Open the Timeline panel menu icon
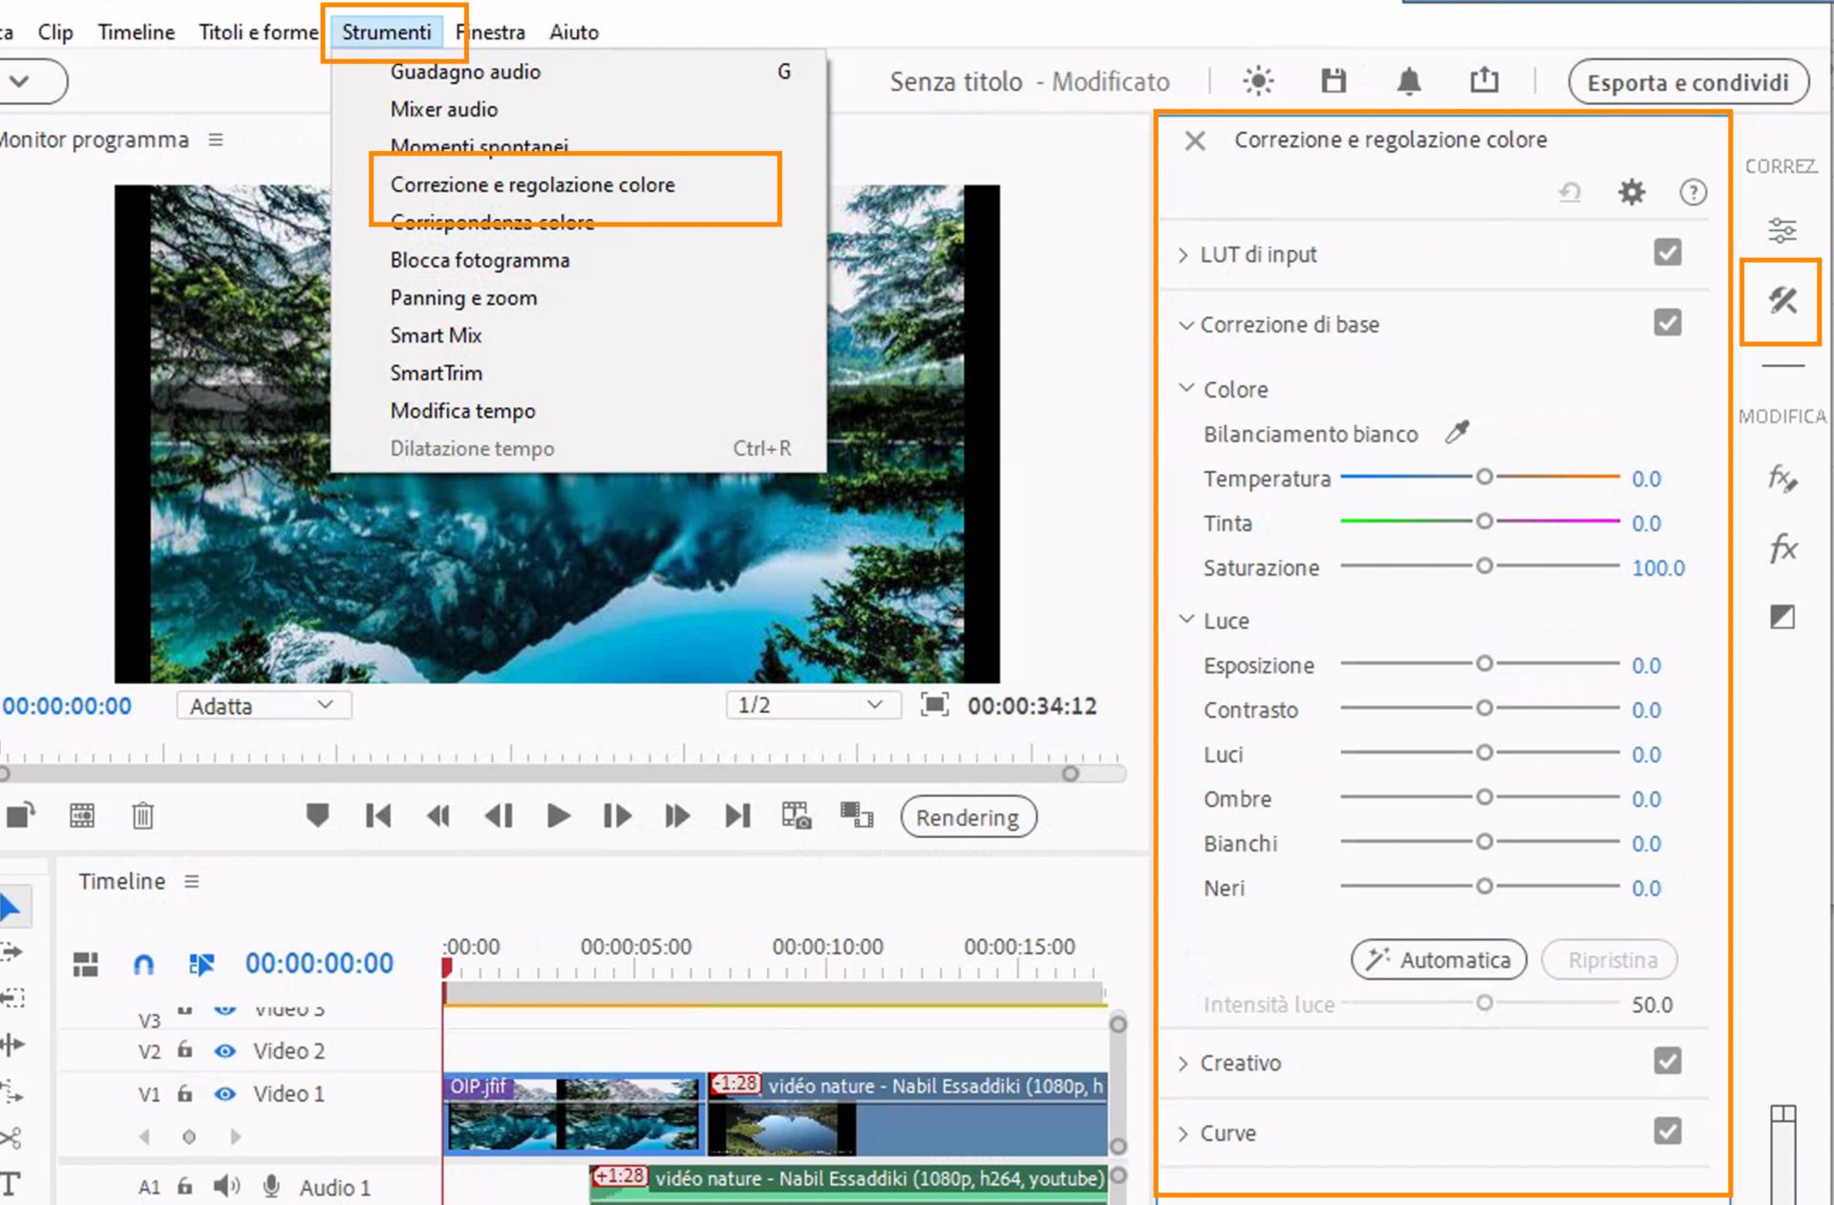This screenshot has width=1834, height=1205. tap(192, 881)
